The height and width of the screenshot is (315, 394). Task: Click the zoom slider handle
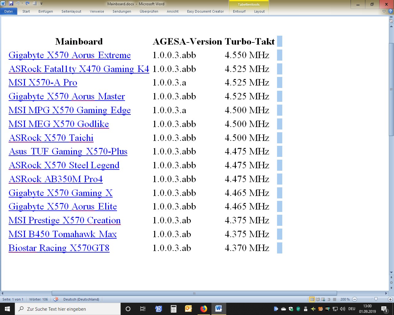(376, 299)
